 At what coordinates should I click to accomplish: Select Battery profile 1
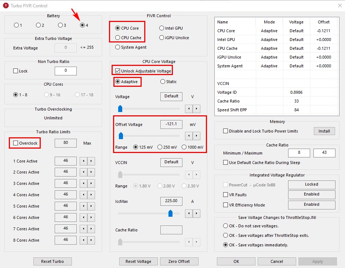(x=18, y=25)
